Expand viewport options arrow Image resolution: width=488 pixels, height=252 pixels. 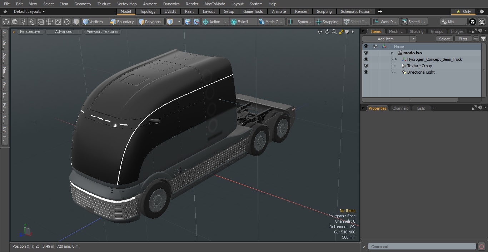[353, 32]
